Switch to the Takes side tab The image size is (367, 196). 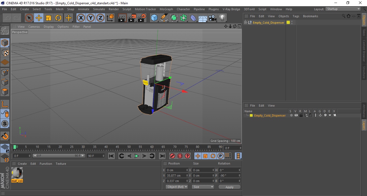[364, 32]
